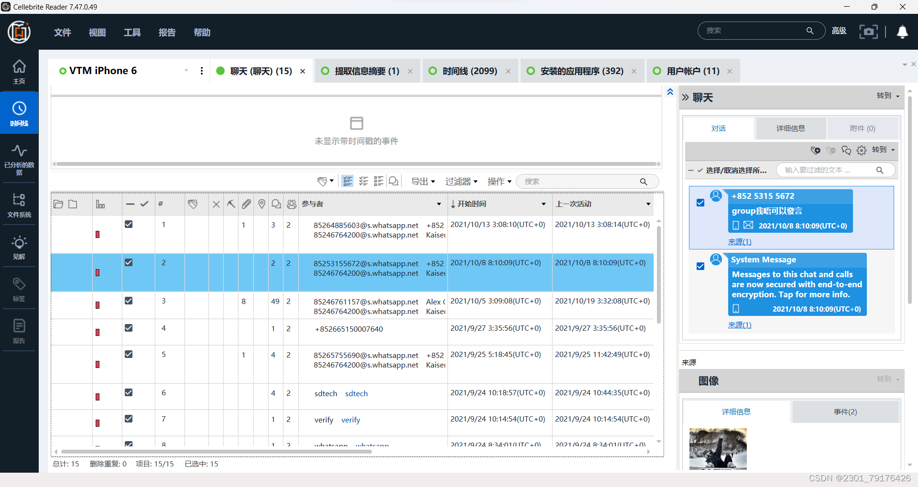918x487 pixels.
Task: Open the 已分析的数据 sidebar icon
Action: pos(19,160)
